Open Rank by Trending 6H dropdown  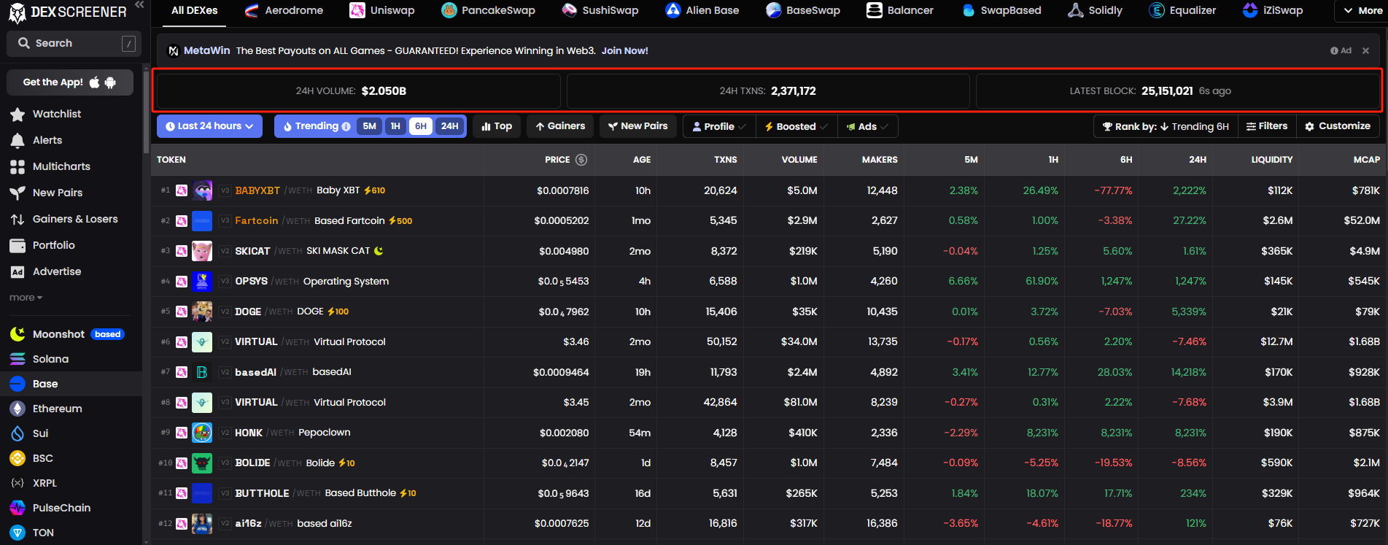(x=1166, y=126)
